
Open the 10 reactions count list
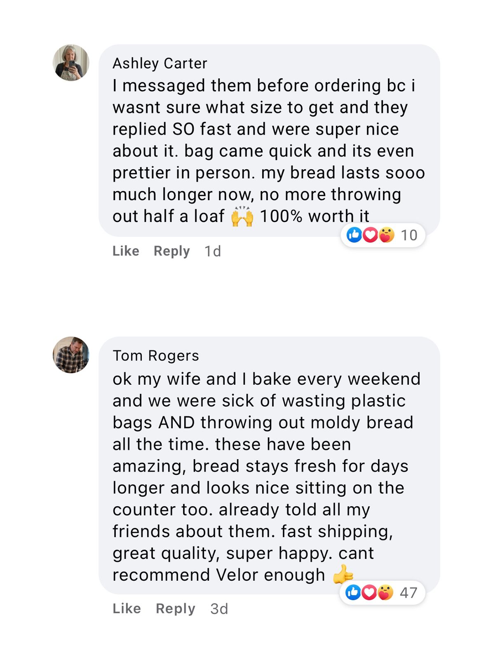pyautogui.click(x=409, y=235)
